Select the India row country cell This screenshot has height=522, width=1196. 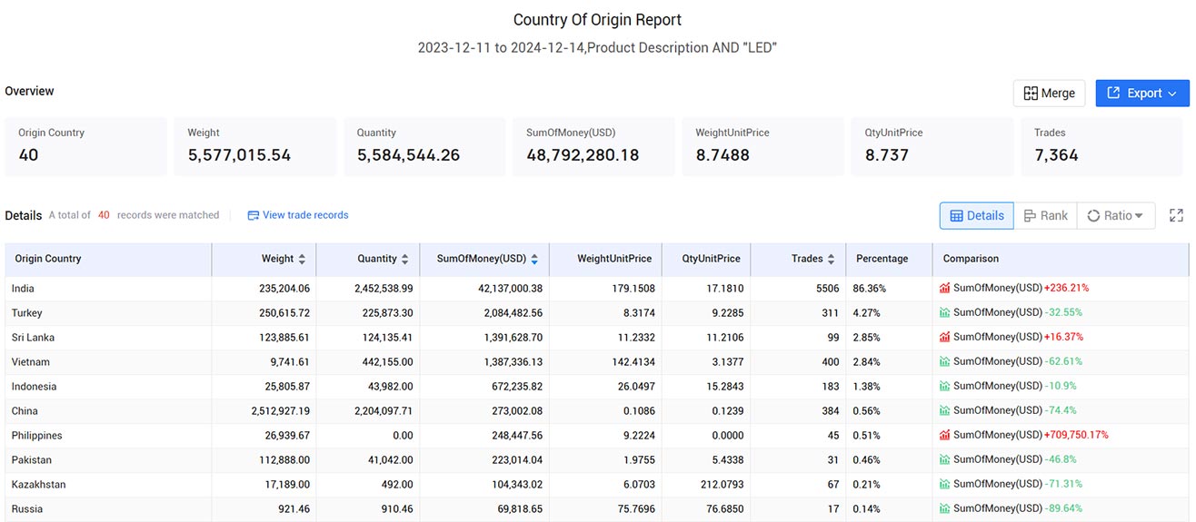click(108, 289)
